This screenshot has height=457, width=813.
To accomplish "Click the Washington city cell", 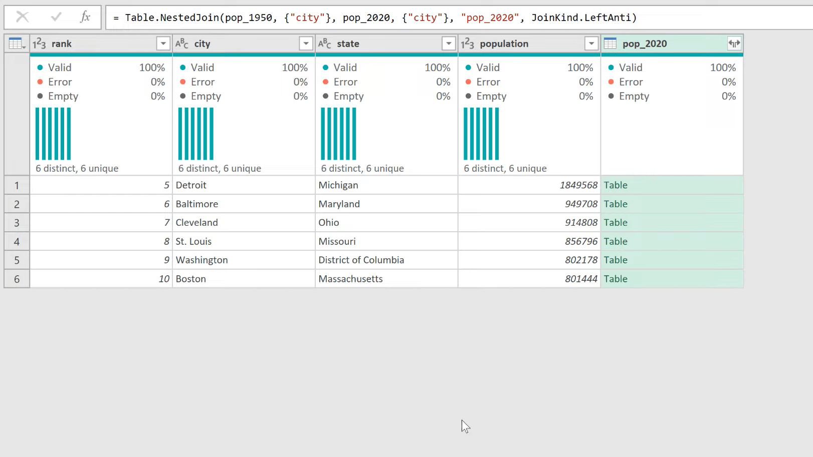I will (x=244, y=260).
